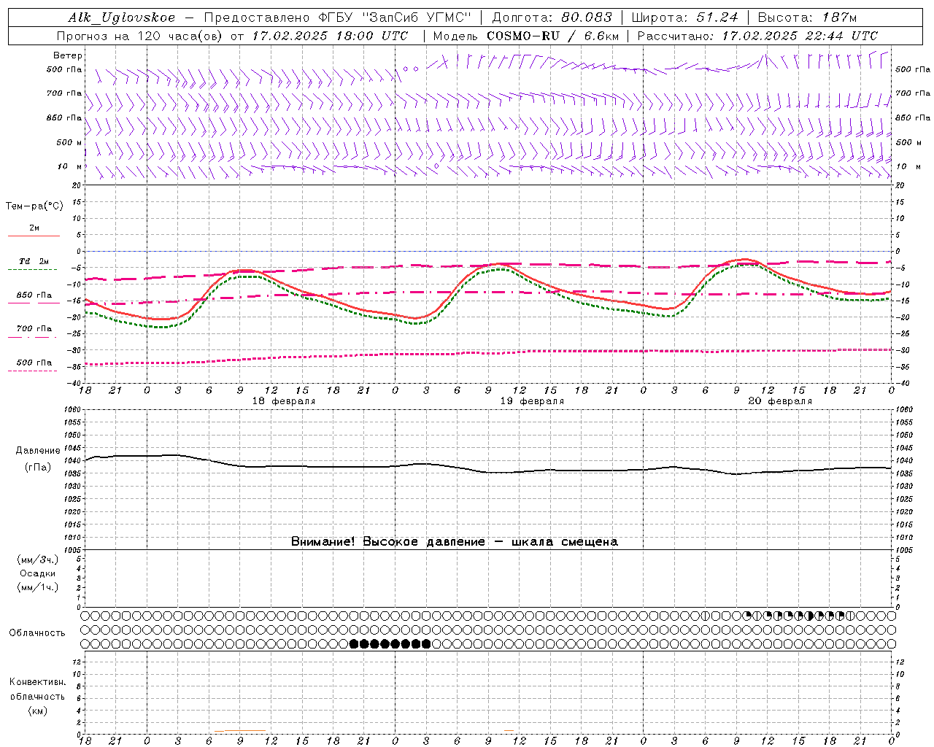Click the left "10 м" wind level label
Screen dimensions: 934x747
(x=69, y=166)
